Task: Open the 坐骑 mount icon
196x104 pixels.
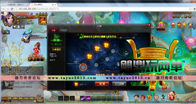Action: coord(163,98)
